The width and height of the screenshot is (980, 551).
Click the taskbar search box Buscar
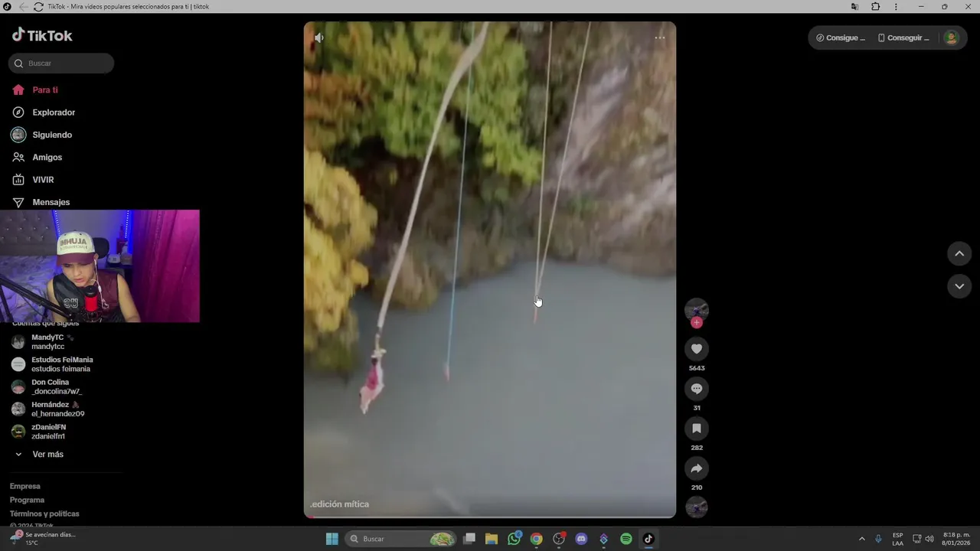(401, 539)
